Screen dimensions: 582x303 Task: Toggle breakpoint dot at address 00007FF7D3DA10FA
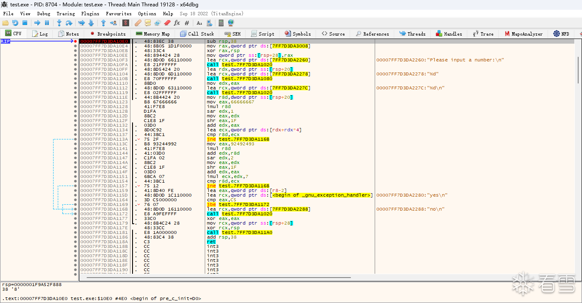click(x=76, y=64)
